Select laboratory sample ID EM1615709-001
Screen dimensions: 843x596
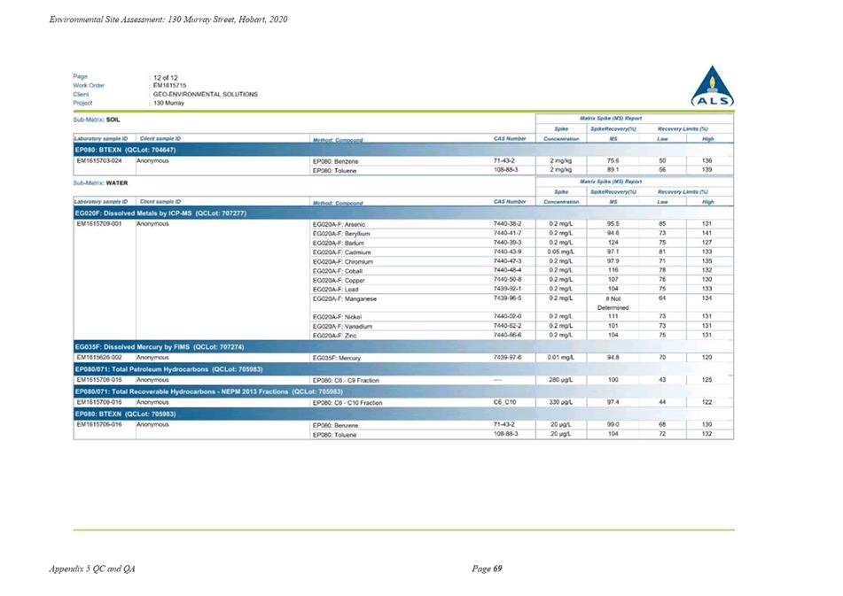(x=99, y=224)
